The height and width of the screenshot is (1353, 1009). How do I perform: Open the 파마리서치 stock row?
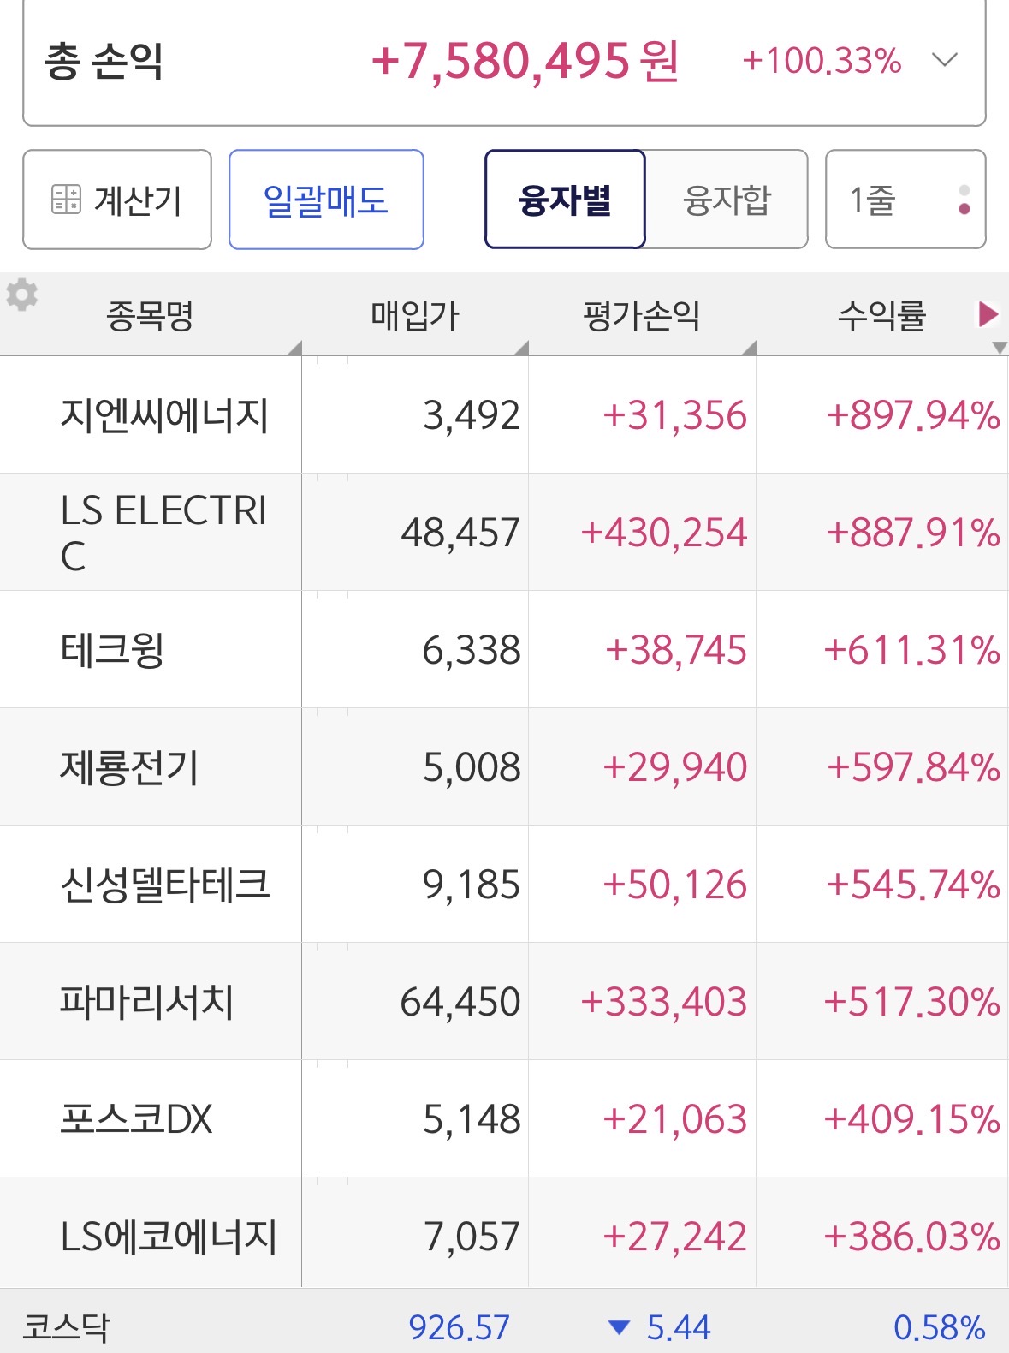point(147,1001)
